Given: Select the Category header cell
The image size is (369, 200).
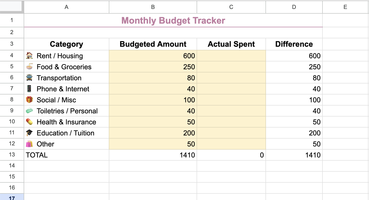Looking at the screenshot, I should tap(66, 44).
